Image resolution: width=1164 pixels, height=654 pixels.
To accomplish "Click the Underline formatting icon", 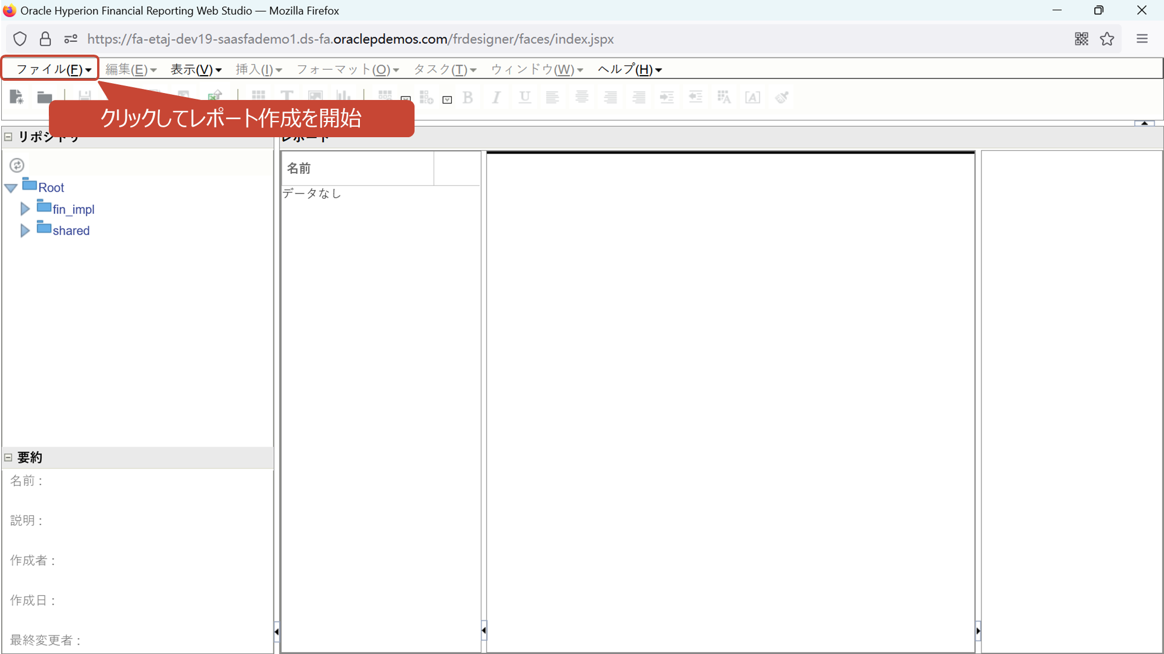I will click(x=524, y=98).
